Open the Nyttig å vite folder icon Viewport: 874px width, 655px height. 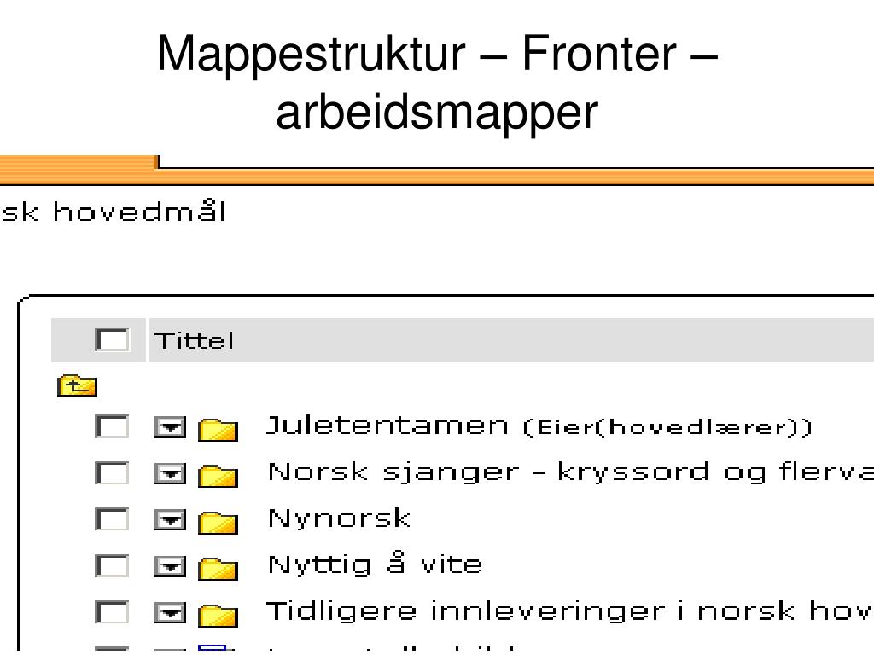tap(218, 568)
